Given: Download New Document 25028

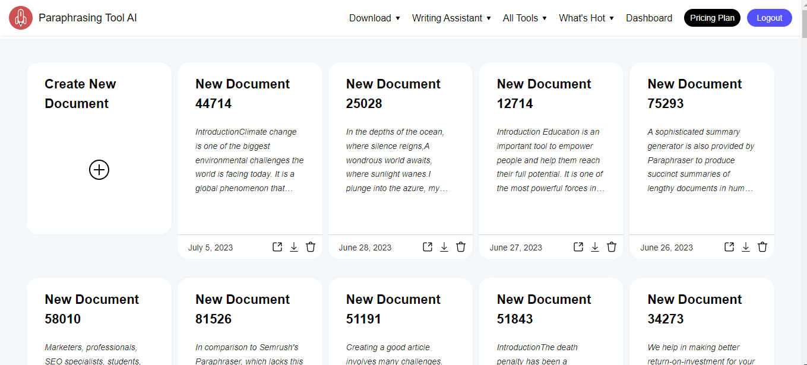Looking at the screenshot, I should coord(444,247).
